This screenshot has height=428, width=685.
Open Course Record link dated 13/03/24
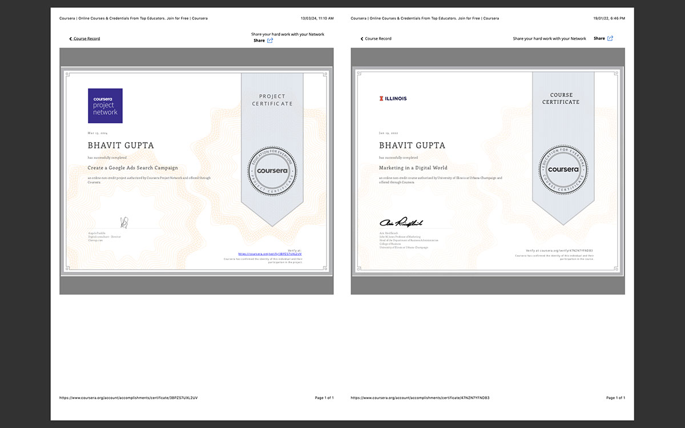(87, 39)
